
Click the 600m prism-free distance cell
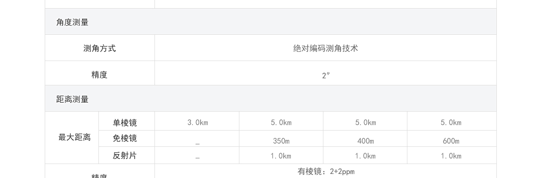451,141
